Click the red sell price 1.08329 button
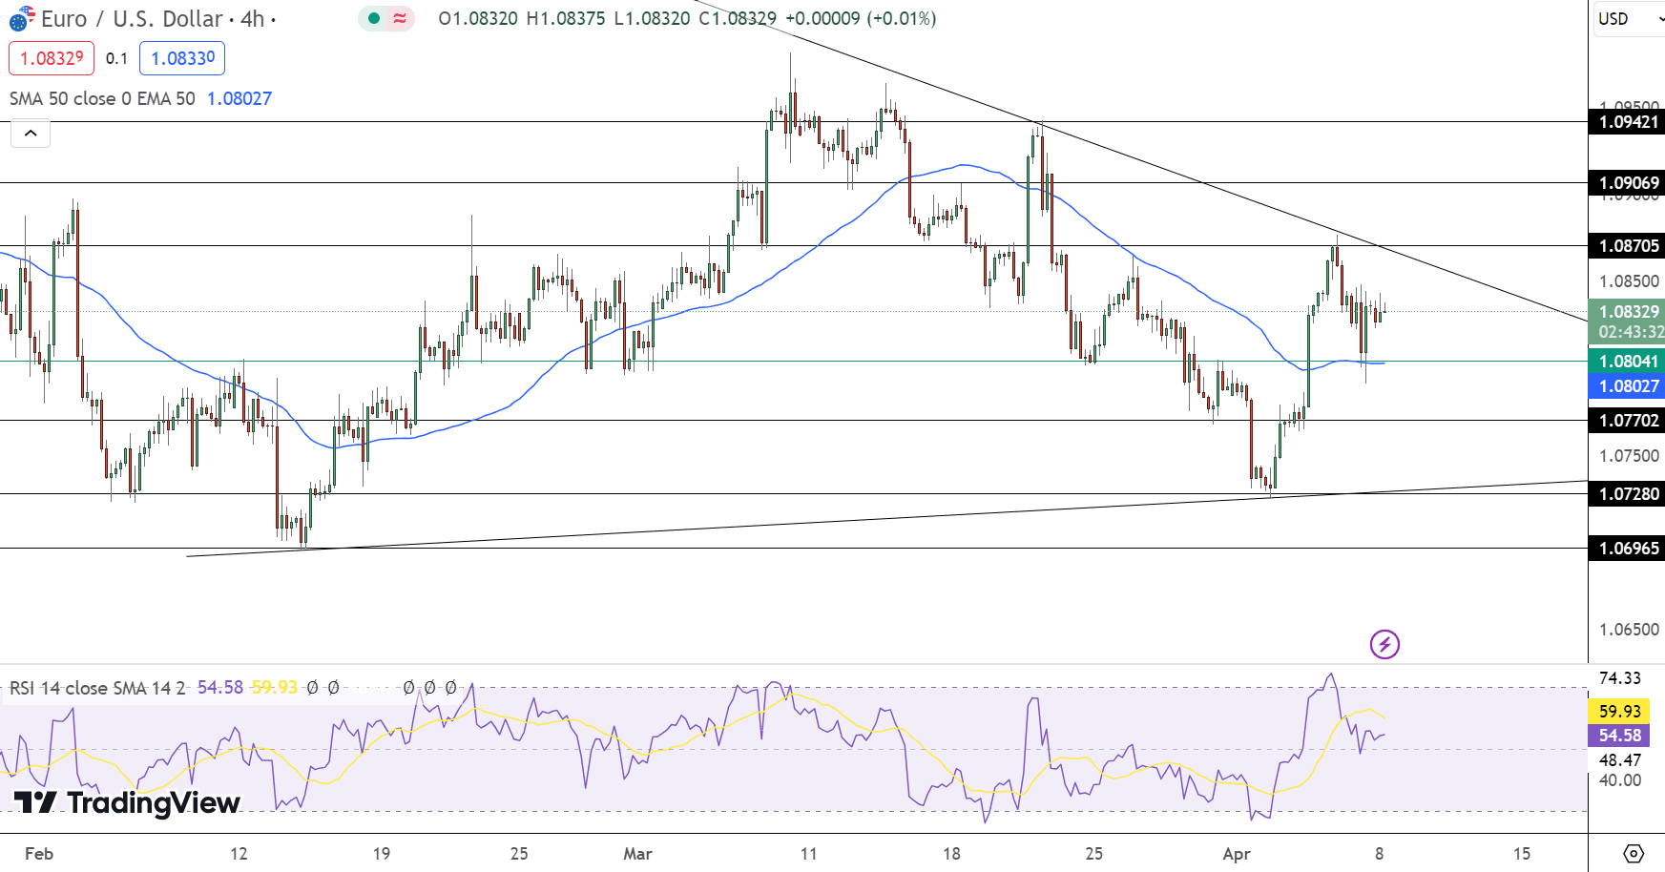Image resolution: width=1665 pixels, height=872 pixels. (52, 58)
